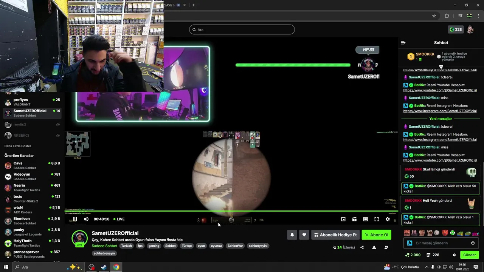The image size is (484, 272).
Task: Click the Gönder send button
Action: point(469,255)
